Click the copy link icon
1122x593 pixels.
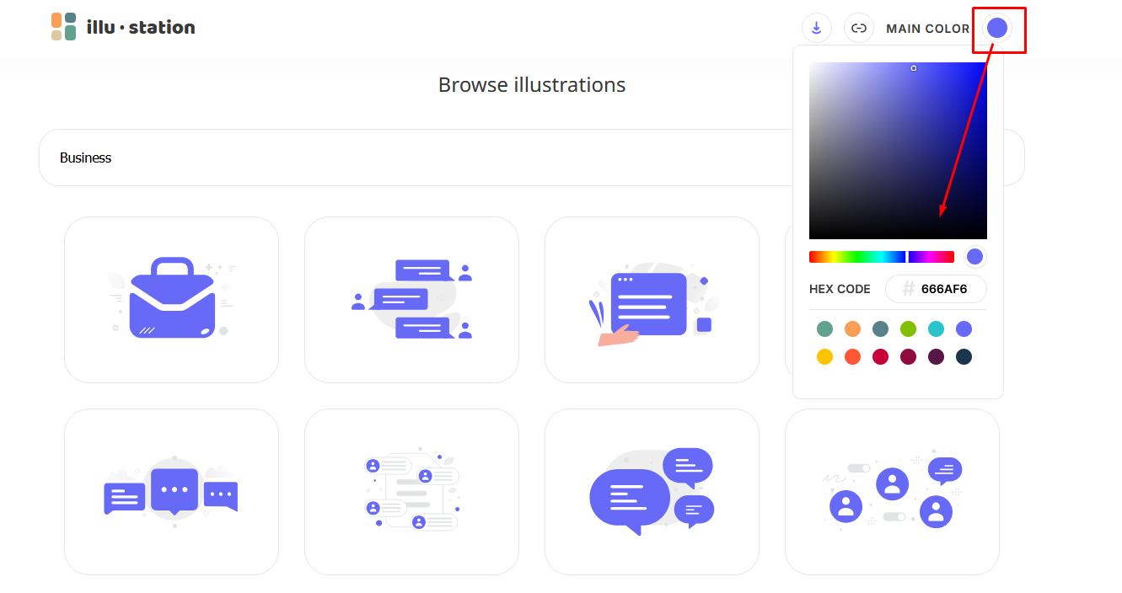coord(859,28)
